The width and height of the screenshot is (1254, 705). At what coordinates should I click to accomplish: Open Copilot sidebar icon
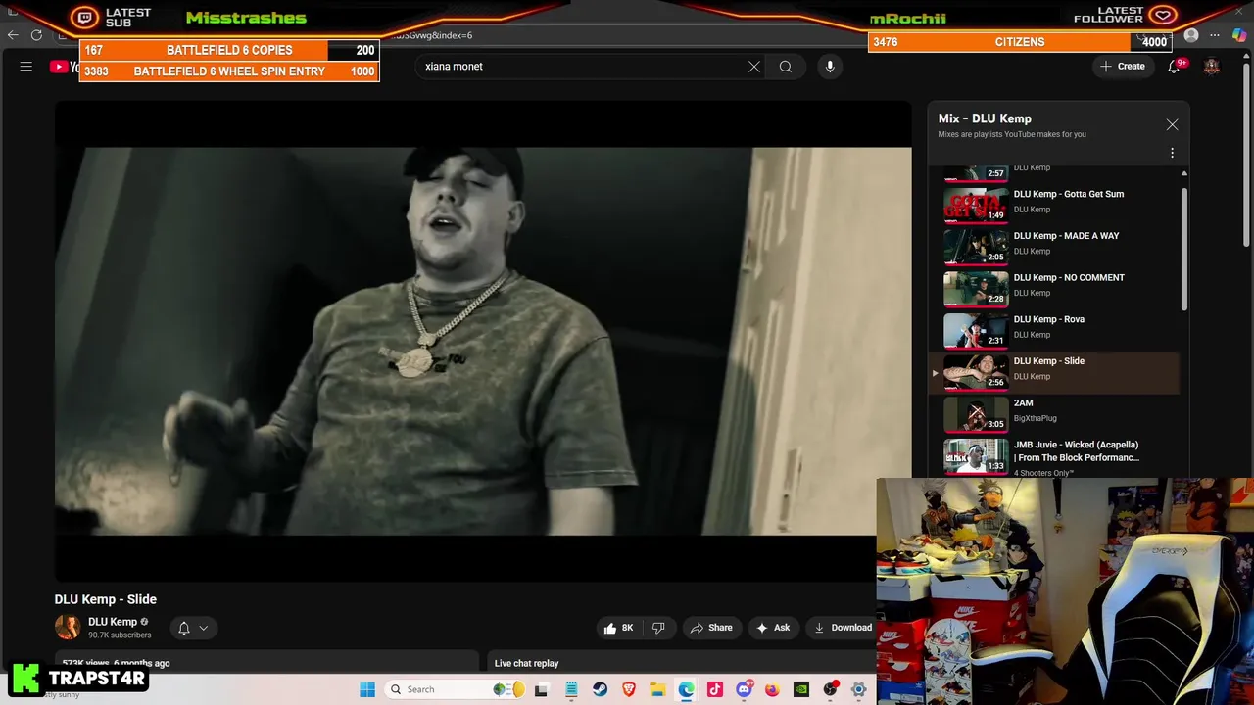pos(1239,36)
